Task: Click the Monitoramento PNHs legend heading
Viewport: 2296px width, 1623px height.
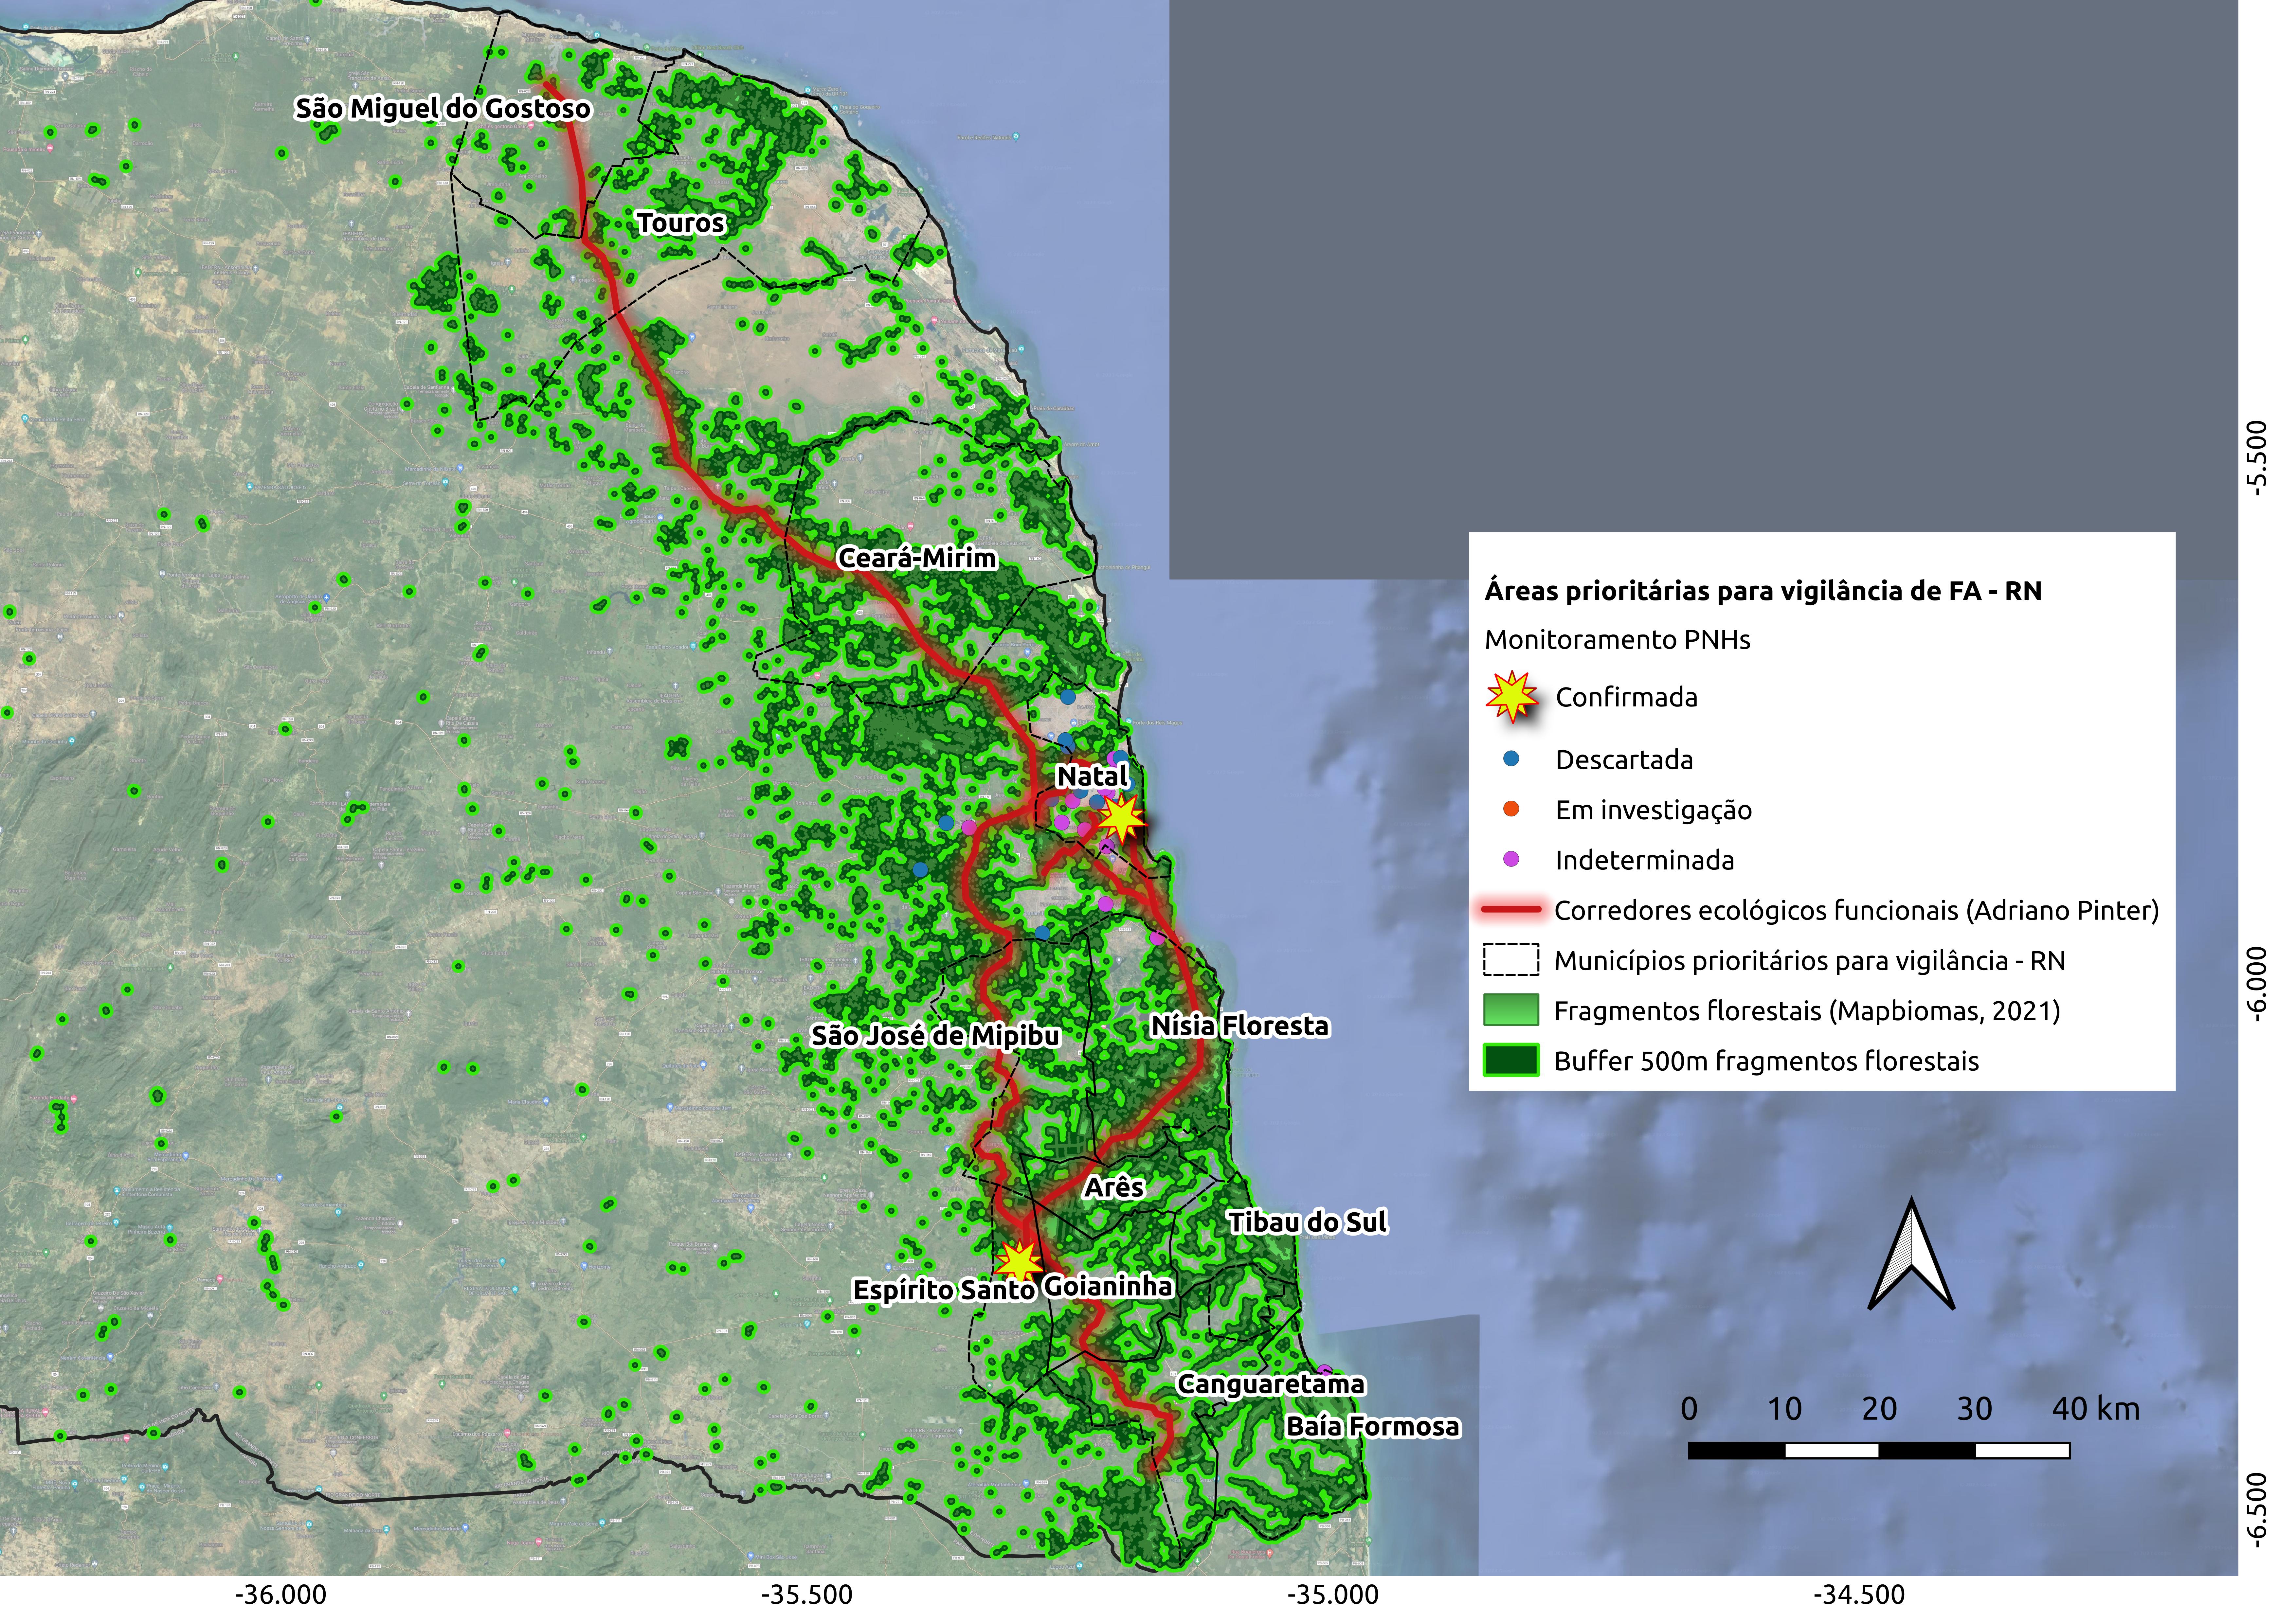Action: (1617, 640)
